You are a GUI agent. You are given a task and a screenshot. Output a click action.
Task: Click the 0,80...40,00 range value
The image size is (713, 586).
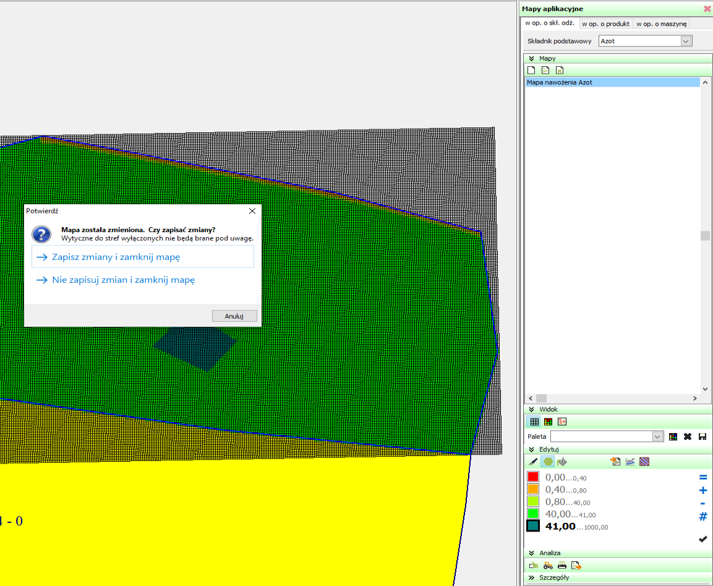pyautogui.click(x=568, y=502)
